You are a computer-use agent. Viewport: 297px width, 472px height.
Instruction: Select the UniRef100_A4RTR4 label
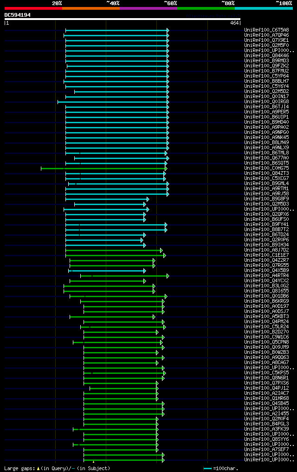pos(267,276)
